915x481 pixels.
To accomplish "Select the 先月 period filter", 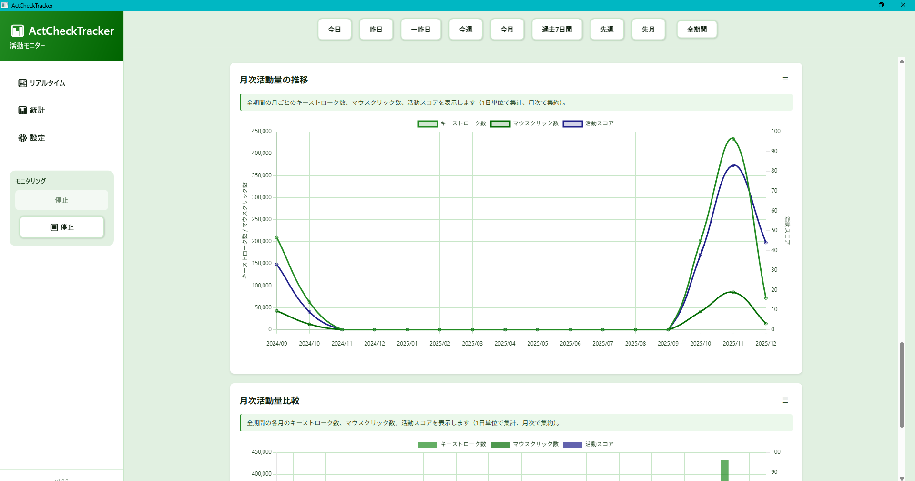I will point(648,29).
